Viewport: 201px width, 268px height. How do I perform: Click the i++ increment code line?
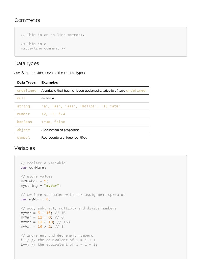coord(58,240)
